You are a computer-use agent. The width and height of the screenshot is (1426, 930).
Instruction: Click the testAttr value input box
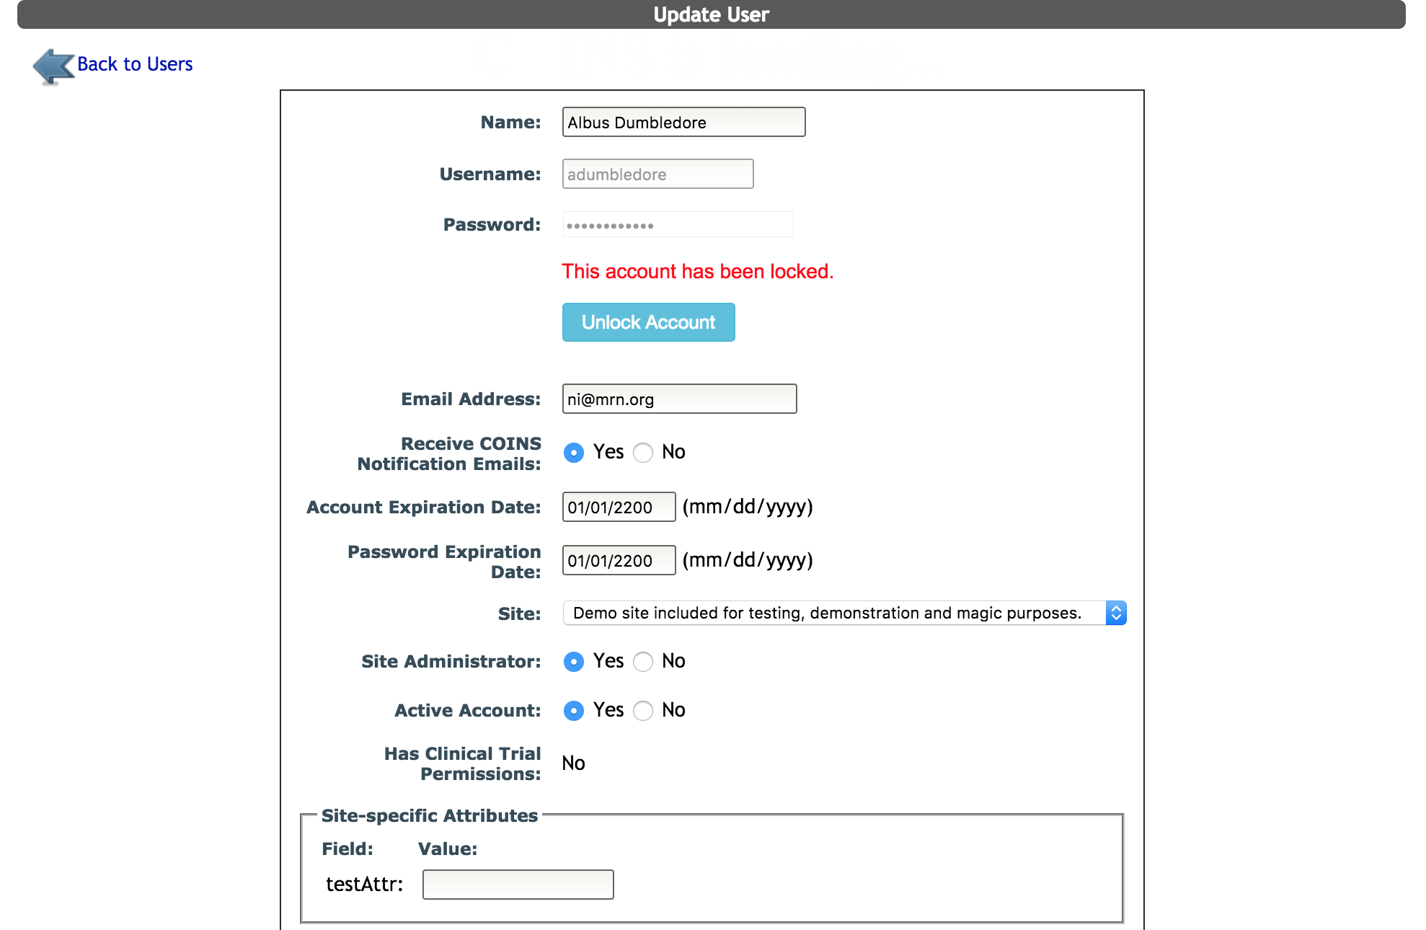click(x=518, y=885)
